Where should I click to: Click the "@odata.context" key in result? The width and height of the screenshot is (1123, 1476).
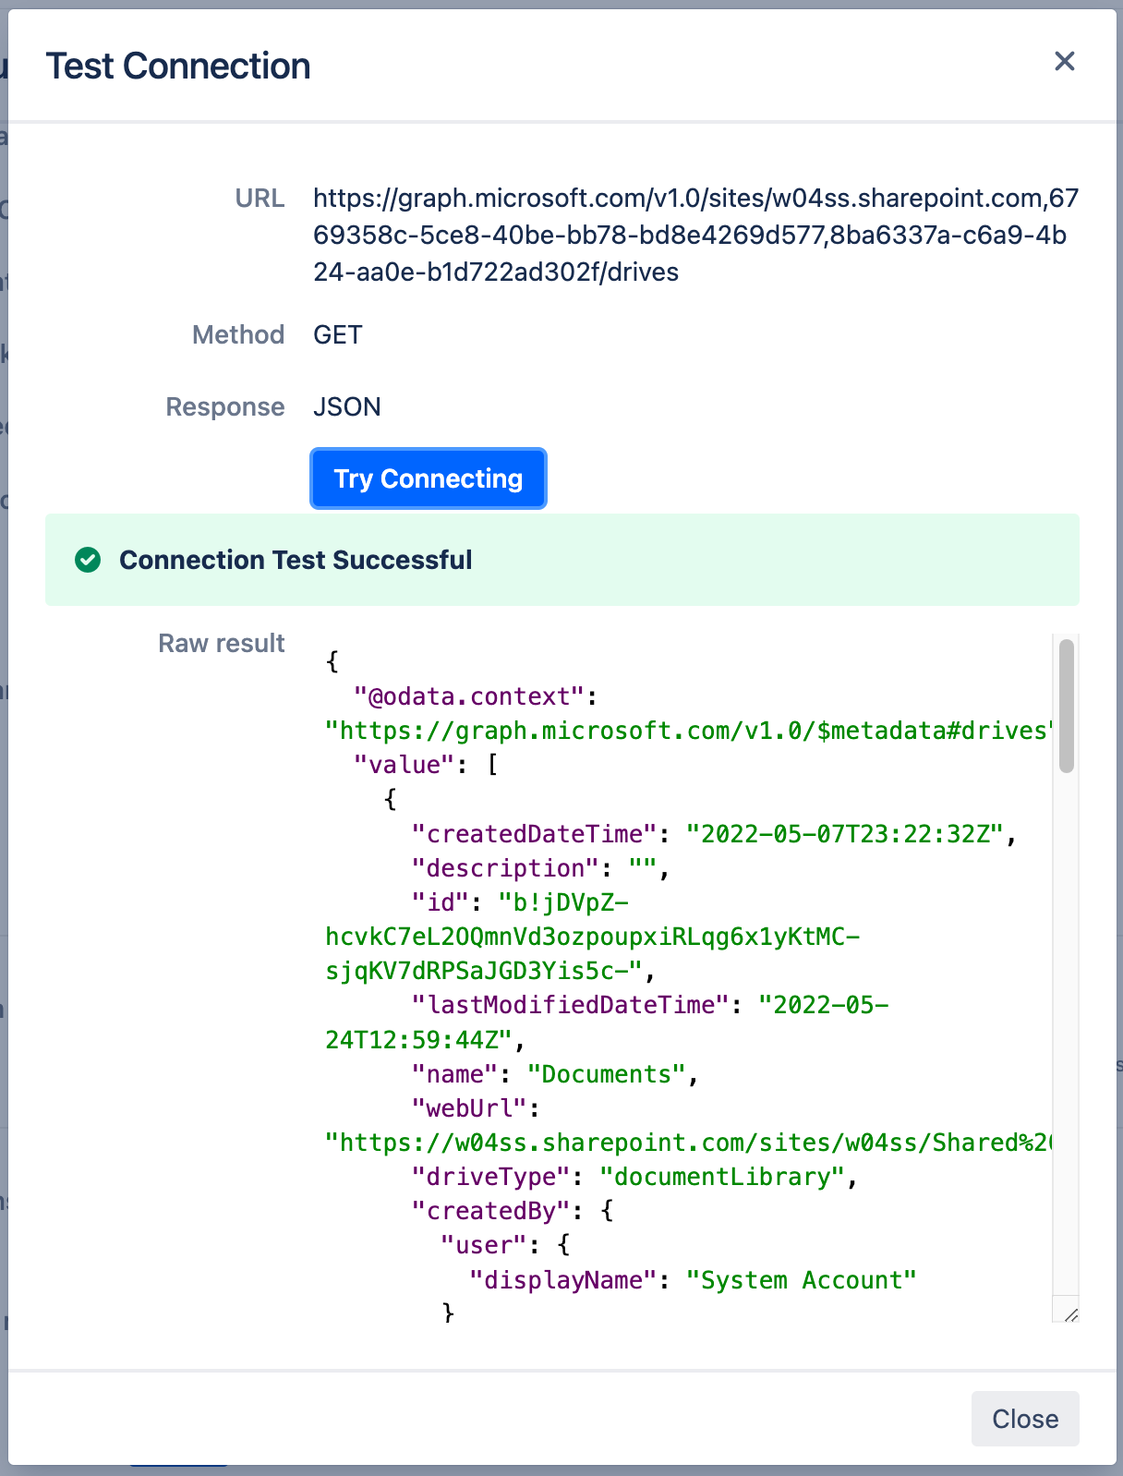click(469, 696)
